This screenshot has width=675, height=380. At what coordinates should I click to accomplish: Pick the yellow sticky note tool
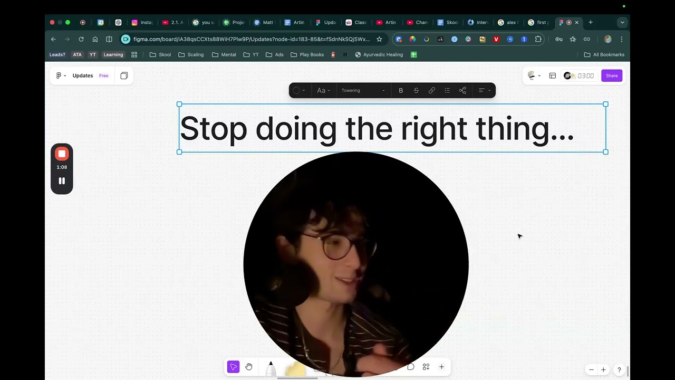point(295,369)
